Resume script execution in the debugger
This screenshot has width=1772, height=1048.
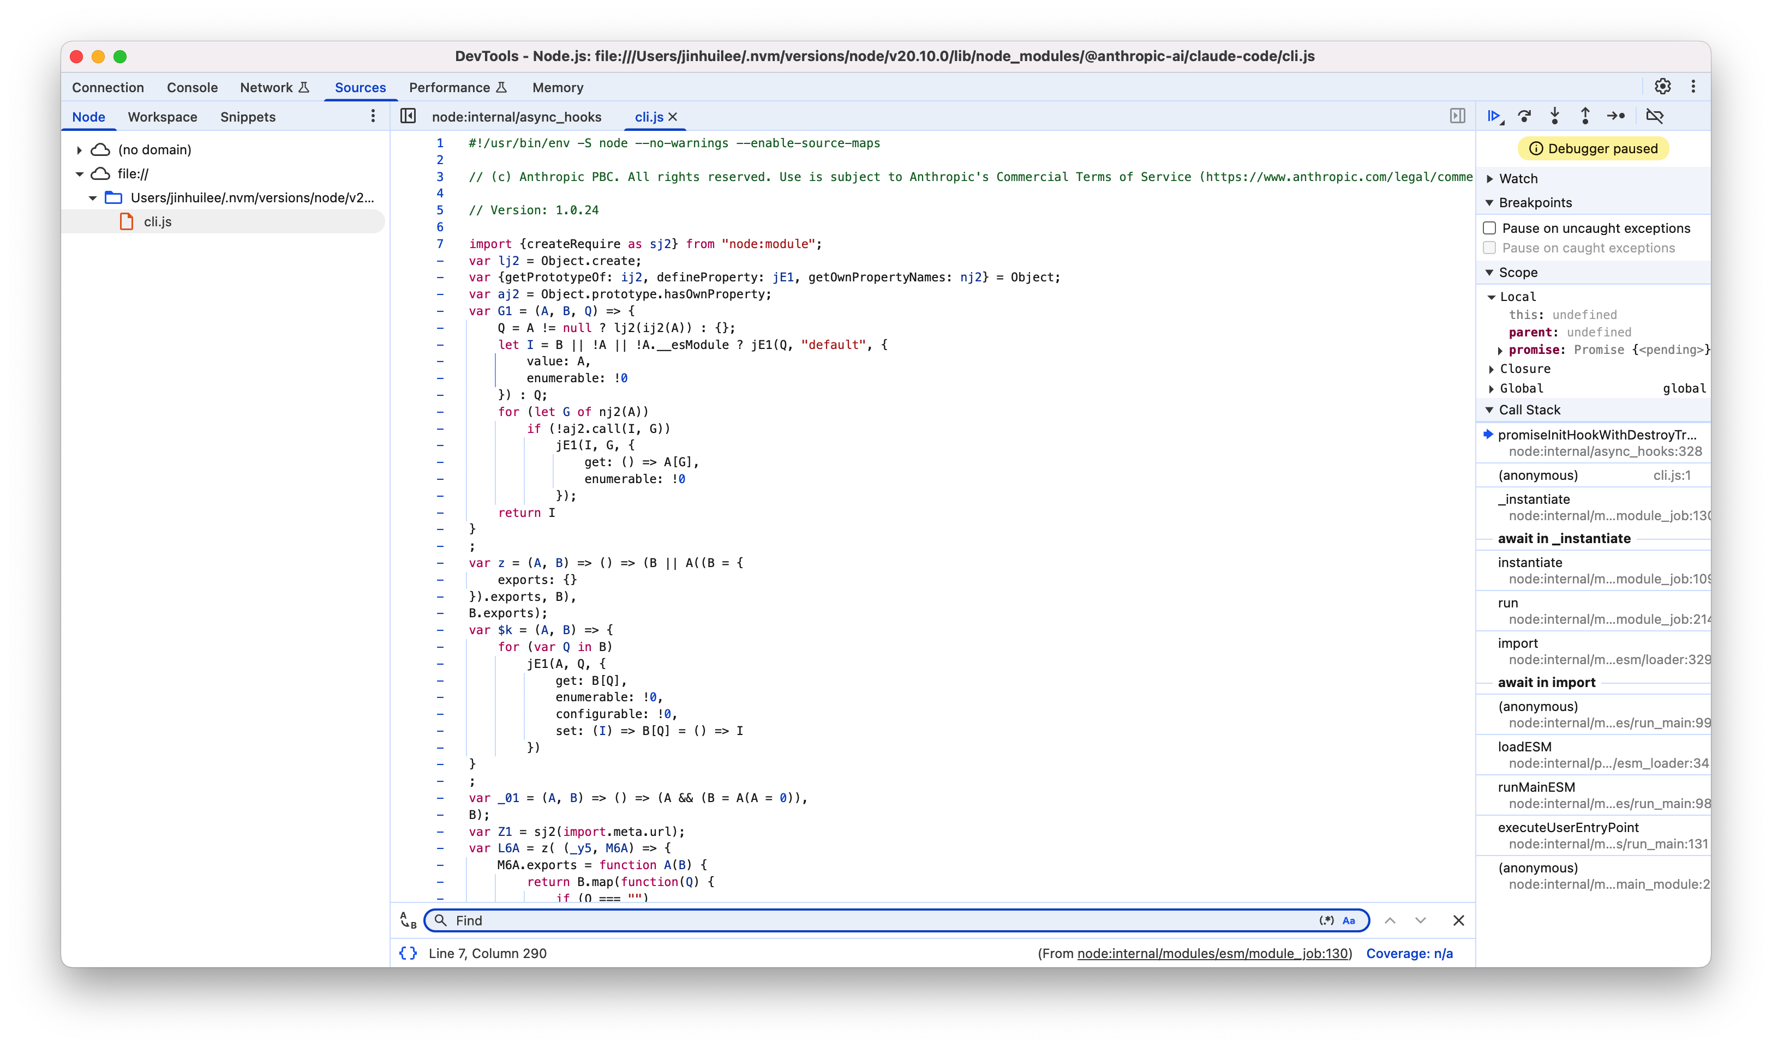[1494, 116]
